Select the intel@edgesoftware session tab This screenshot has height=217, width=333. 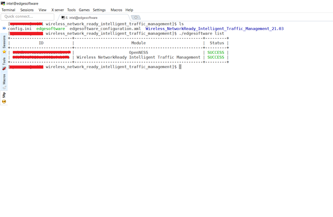tap(94, 18)
